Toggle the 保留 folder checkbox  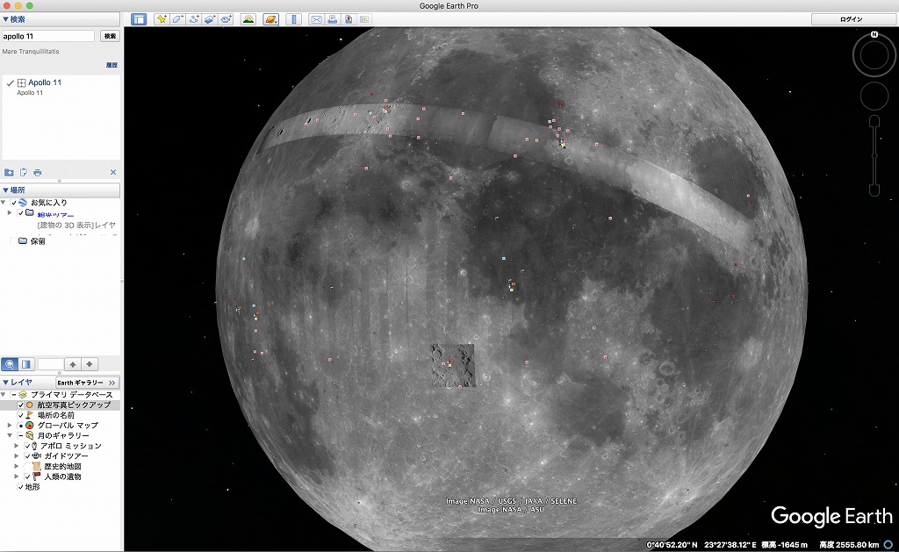pyautogui.click(x=14, y=241)
